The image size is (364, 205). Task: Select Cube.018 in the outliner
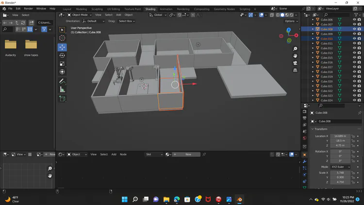point(327,72)
